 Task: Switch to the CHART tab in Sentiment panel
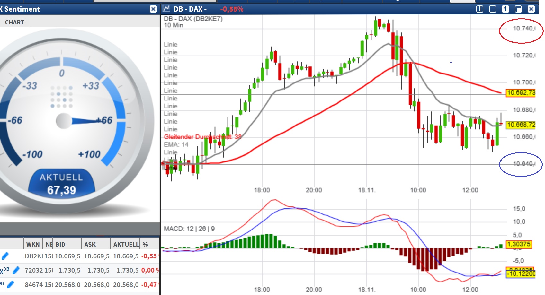point(14,22)
